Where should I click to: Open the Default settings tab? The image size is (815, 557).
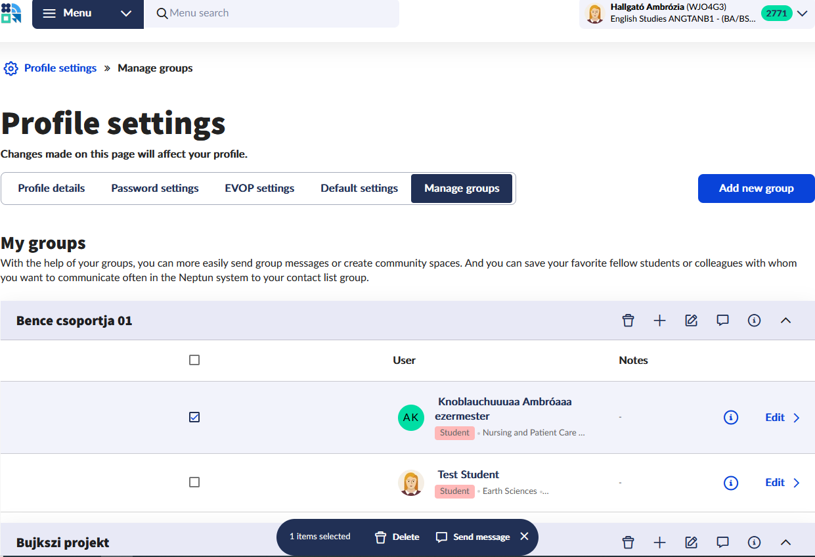[359, 189]
